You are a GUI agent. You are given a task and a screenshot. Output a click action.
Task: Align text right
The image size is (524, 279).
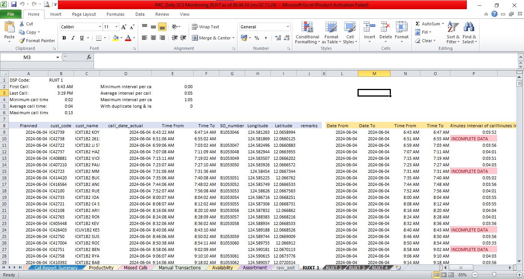tap(162, 38)
